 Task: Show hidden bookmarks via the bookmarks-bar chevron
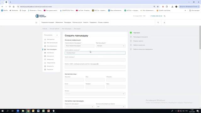tap(185, 10)
